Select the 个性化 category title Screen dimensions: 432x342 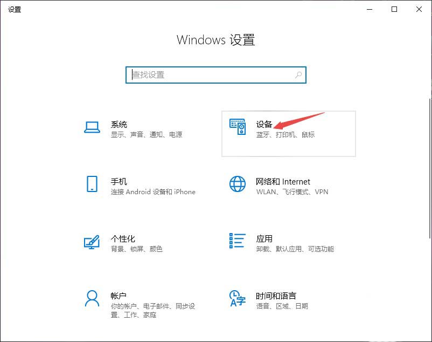click(x=123, y=238)
